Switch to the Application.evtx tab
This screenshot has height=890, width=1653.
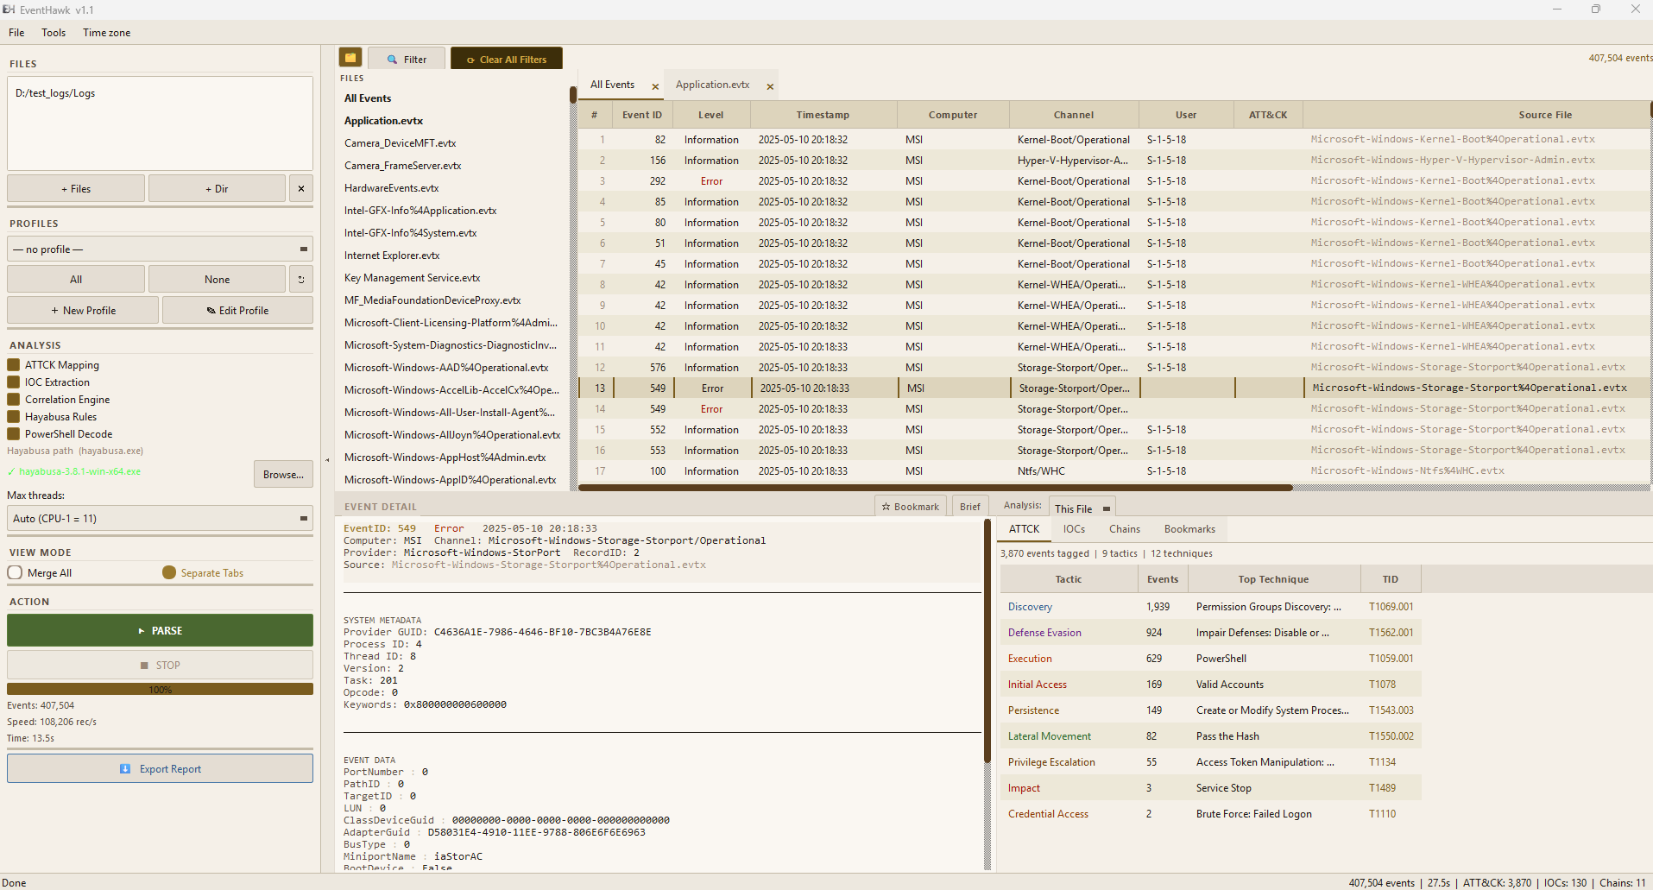tap(711, 84)
